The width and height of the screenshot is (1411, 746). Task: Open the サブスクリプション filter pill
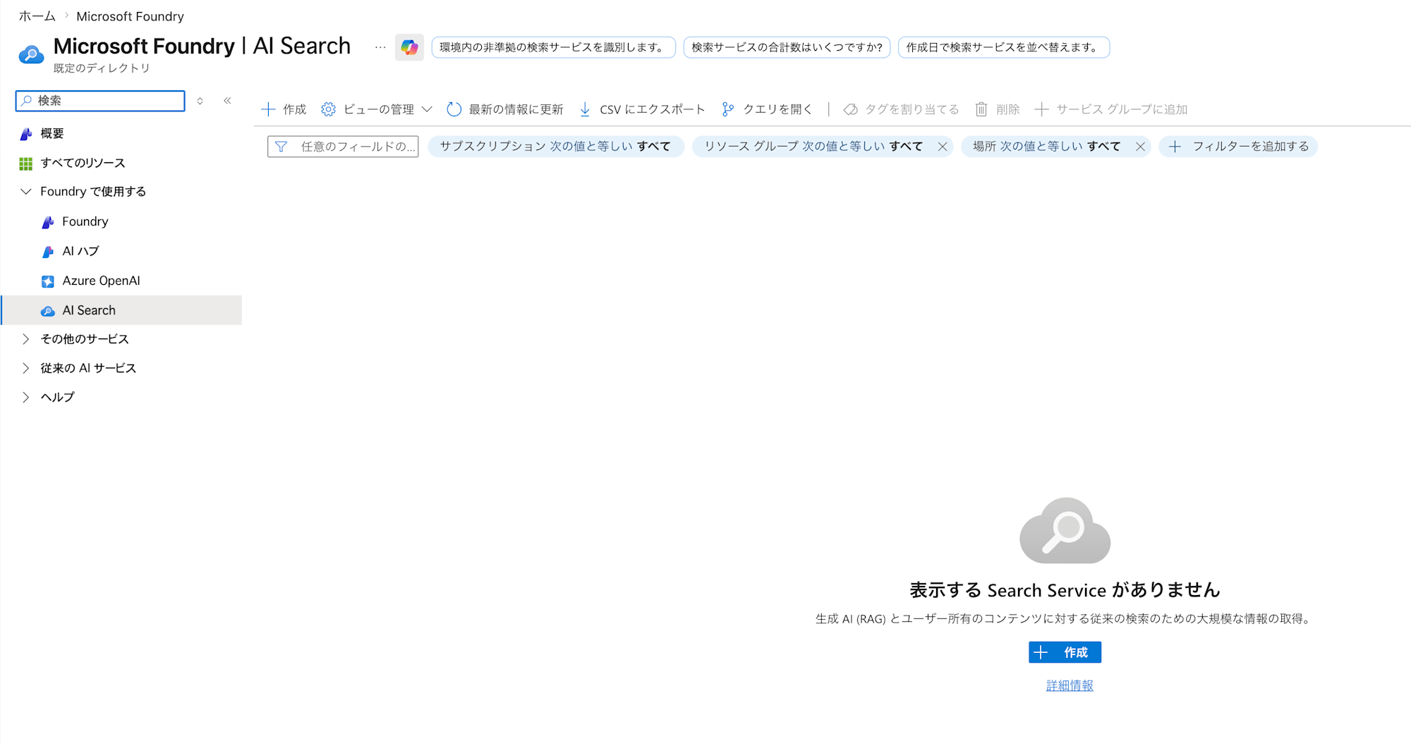click(556, 147)
